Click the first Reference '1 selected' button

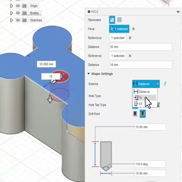click(x=118, y=38)
